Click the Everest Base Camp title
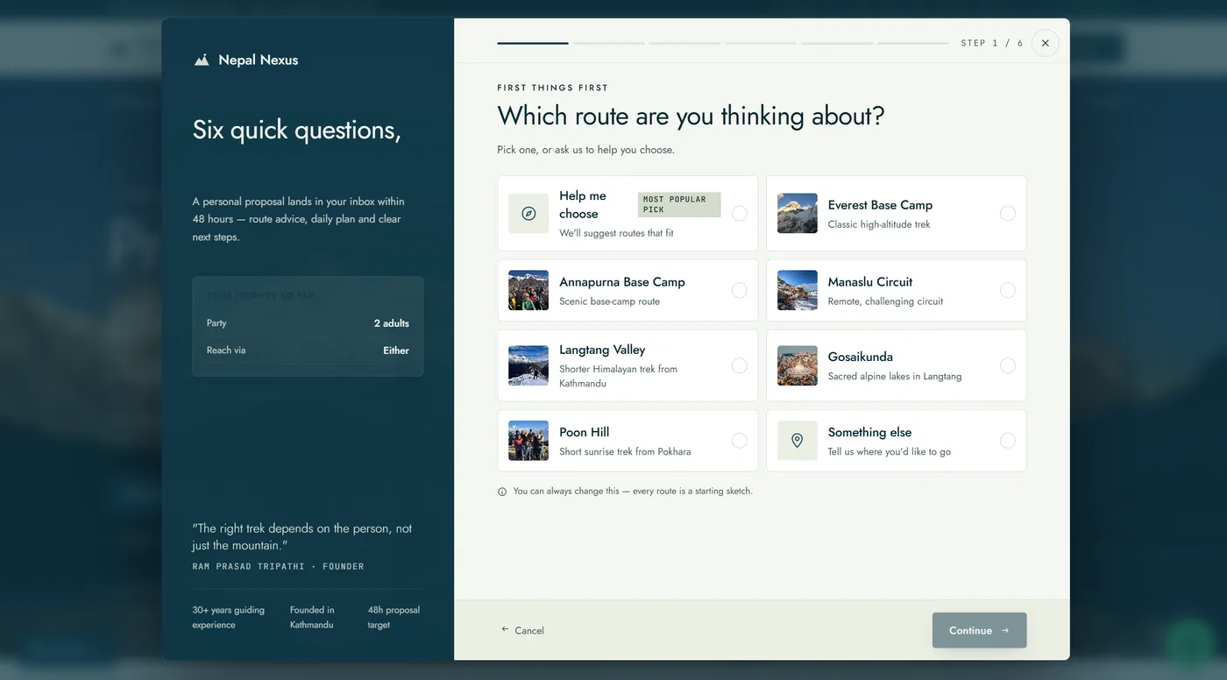Viewport: 1227px width, 680px height. pos(880,205)
